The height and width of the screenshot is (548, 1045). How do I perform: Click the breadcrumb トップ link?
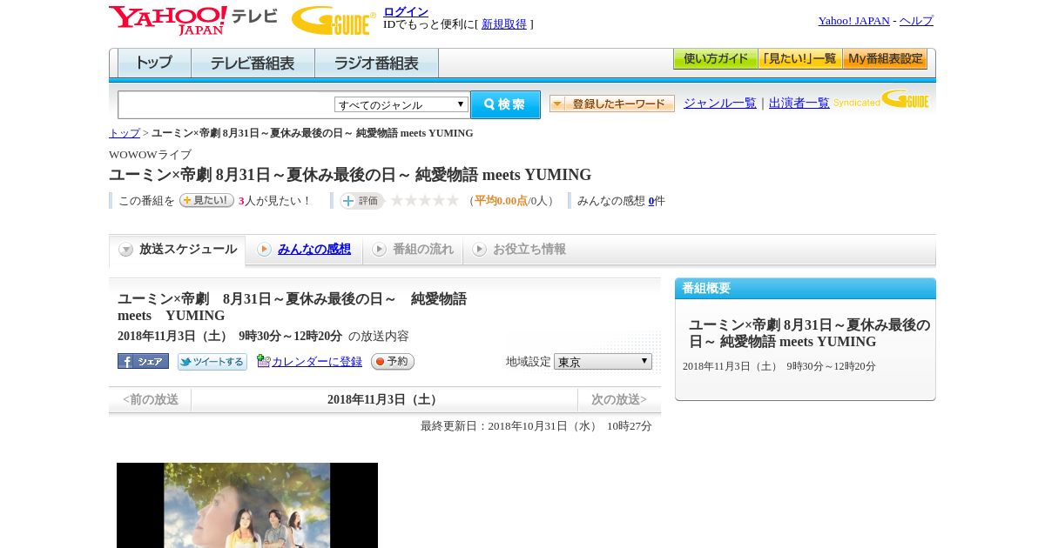tap(125, 133)
